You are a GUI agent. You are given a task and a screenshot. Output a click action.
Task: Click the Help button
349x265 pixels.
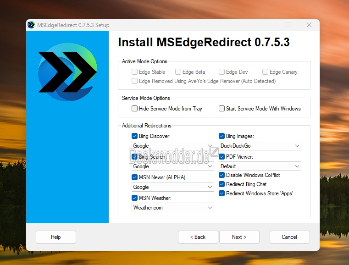(56, 237)
